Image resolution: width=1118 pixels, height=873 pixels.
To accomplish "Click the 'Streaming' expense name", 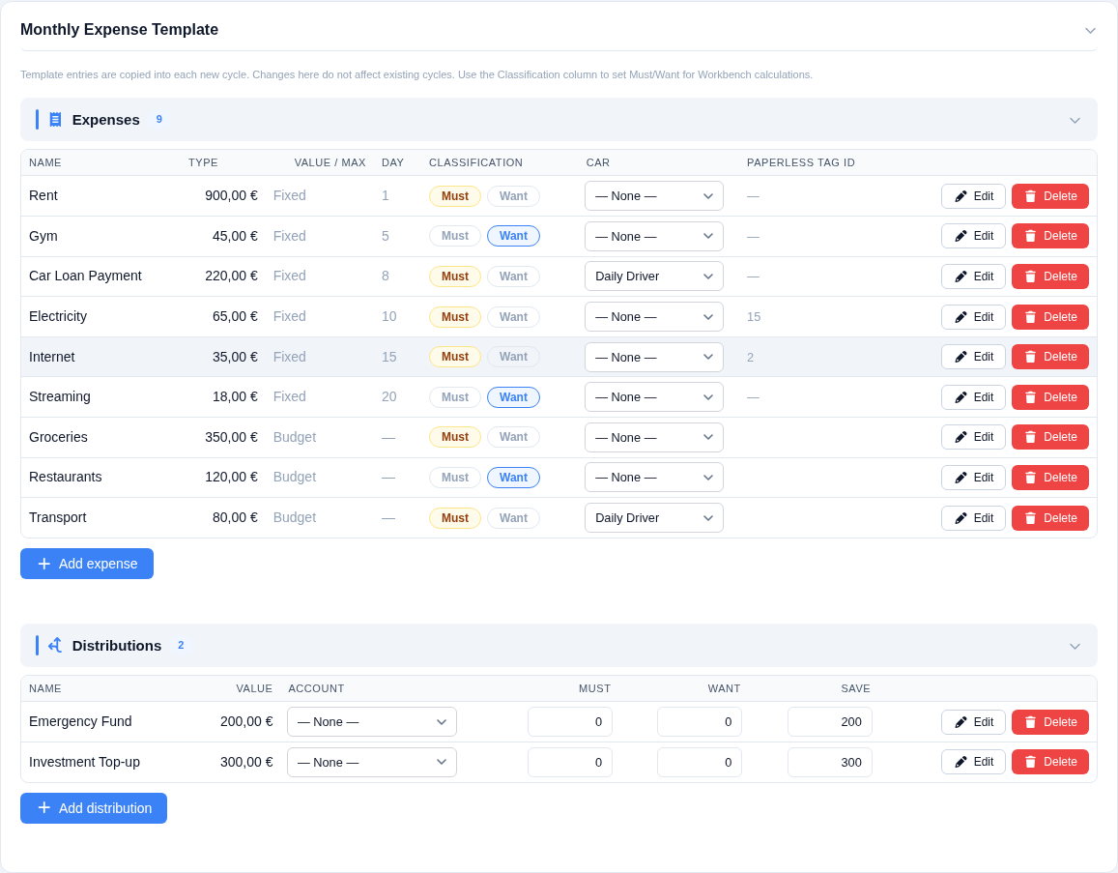I will [x=60, y=396].
